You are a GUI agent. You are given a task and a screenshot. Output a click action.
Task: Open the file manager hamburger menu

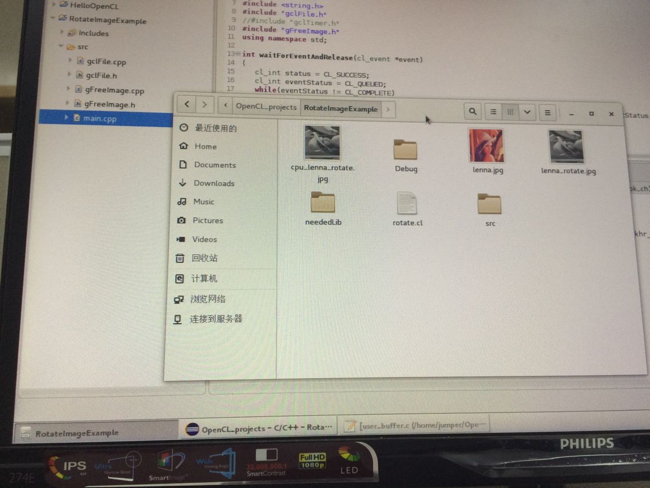point(547,112)
